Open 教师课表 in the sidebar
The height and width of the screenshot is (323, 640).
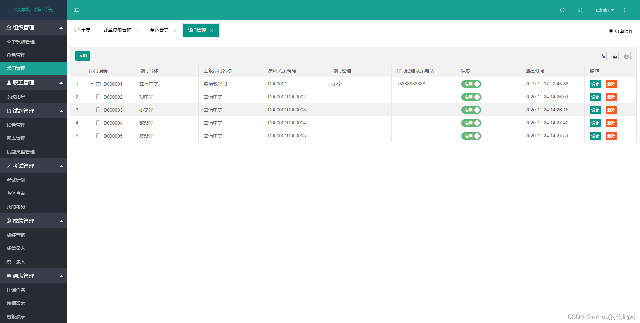(x=33, y=303)
